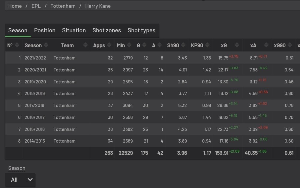
Task: Select the Situation tab
Action: tap(74, 30)
